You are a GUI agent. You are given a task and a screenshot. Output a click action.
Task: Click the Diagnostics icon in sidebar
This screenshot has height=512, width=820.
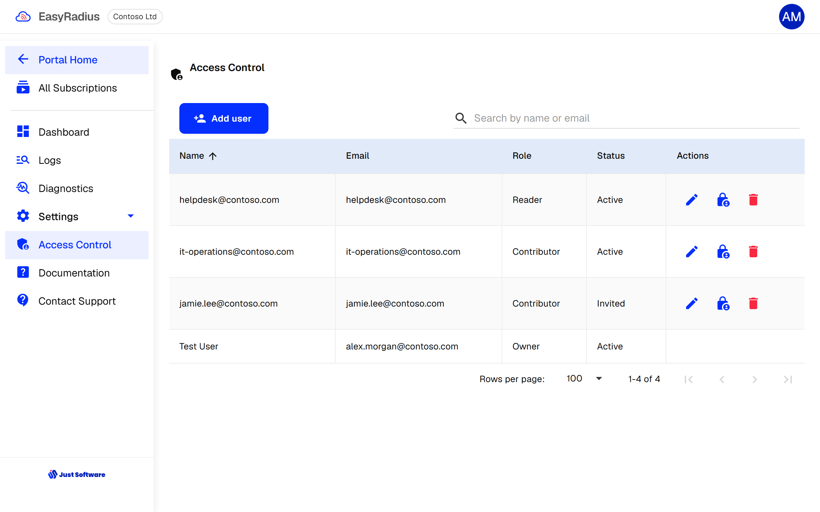point(23,188)
